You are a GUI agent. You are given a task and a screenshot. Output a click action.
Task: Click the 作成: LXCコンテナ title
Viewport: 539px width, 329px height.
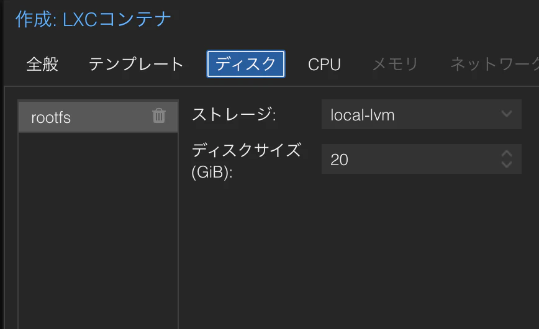click(93, 19)
